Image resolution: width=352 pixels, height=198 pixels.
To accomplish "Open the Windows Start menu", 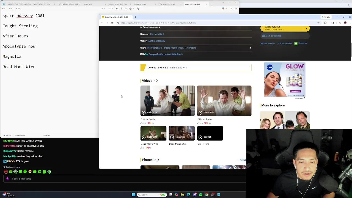I will click(133, 195).
